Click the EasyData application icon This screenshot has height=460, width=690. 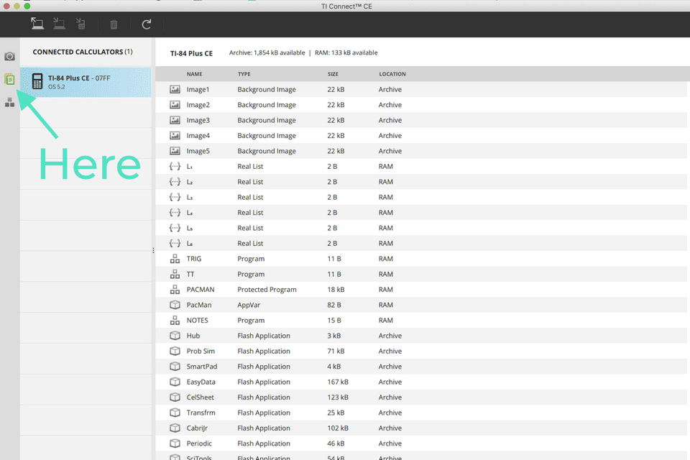(175, 382)
